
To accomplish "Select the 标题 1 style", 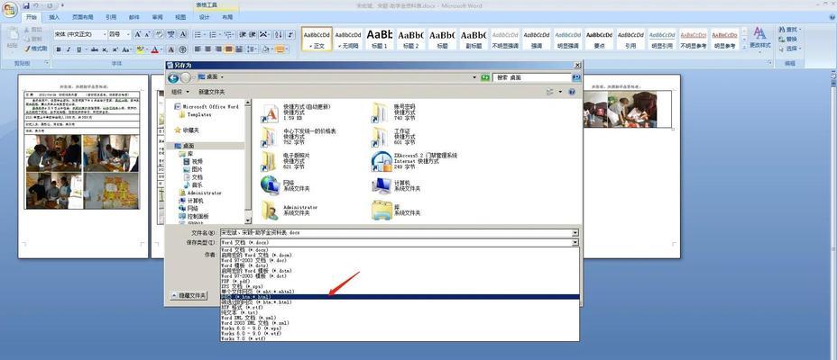I will 379,39.
